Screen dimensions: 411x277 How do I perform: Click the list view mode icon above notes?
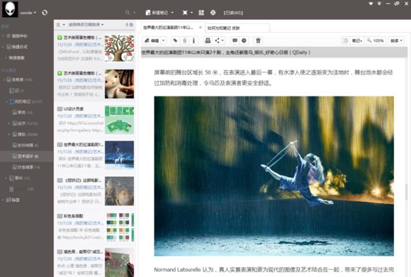(58, 25)
